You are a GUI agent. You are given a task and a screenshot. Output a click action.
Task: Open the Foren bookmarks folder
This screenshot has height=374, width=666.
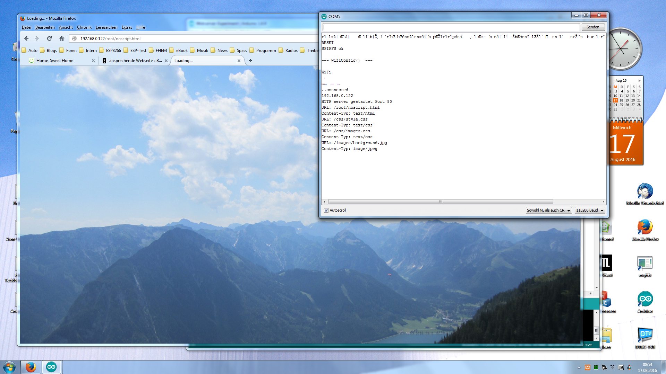point(68,51)
